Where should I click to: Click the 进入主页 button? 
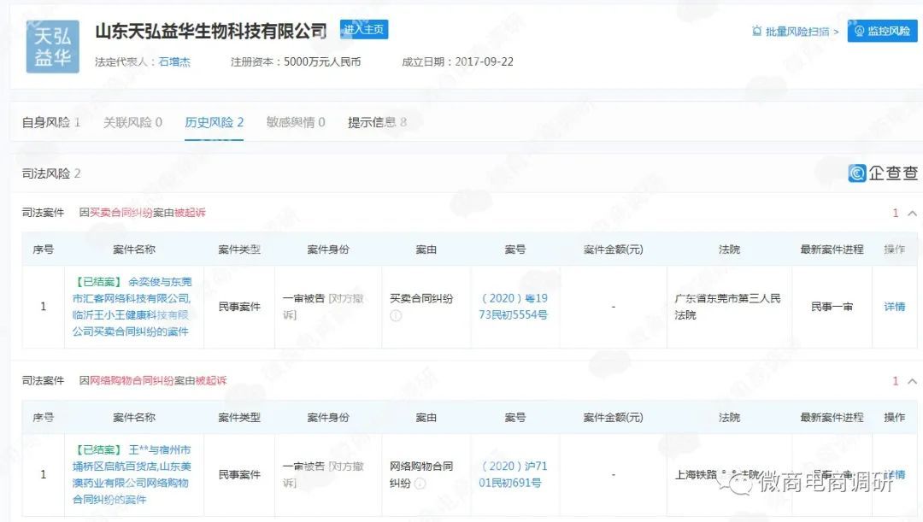click(x=364, y=28)
